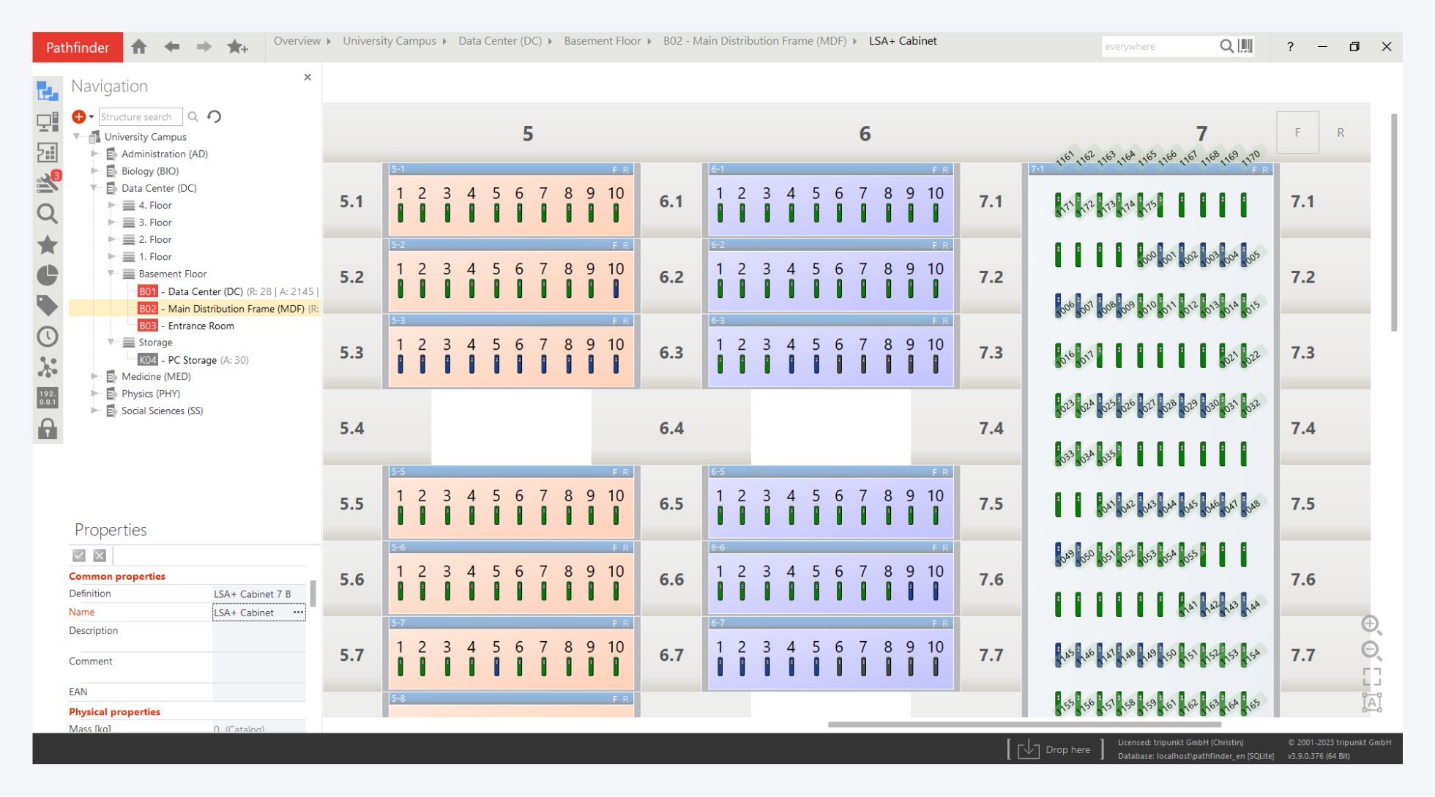This screenshot has height=797, width=1435.
Task: Click the barcode scanner icon beside search
Action: (1245, 46)
